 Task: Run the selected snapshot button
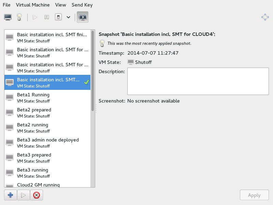tap(23, 195)
